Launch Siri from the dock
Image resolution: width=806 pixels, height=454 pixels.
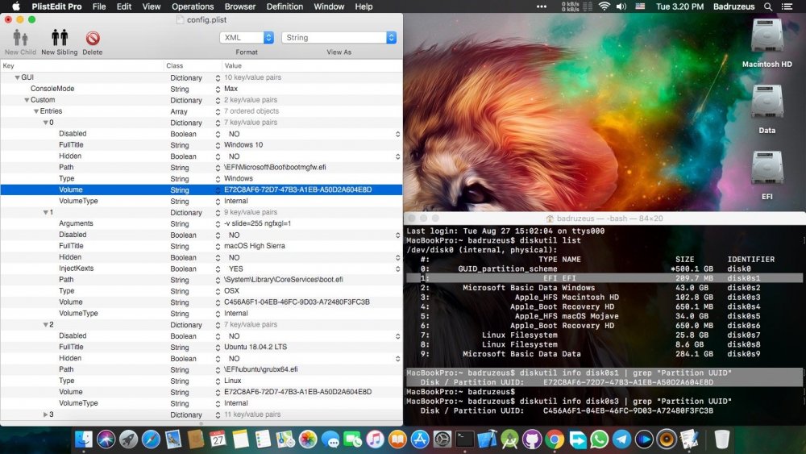pyautogui.click(x=106, y=439)
